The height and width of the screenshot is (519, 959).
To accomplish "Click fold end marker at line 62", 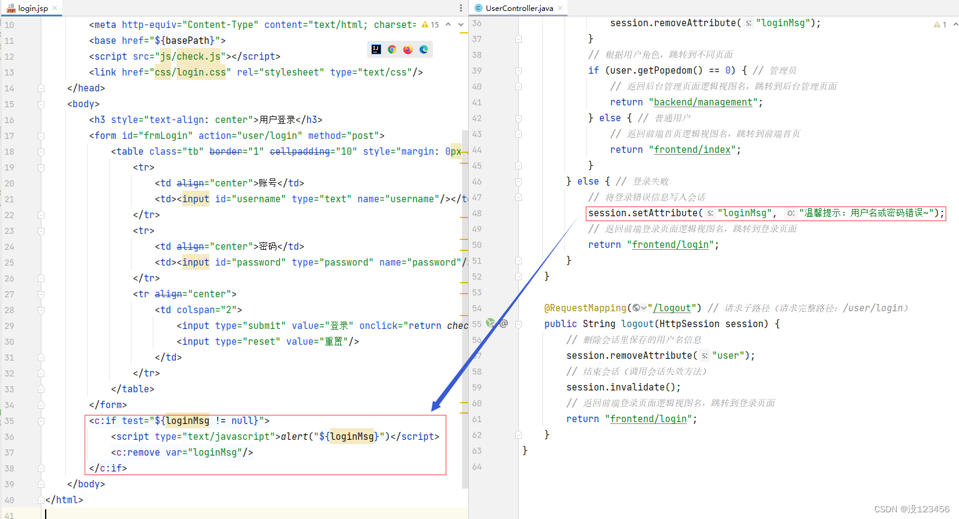I will tap(518, 435).
